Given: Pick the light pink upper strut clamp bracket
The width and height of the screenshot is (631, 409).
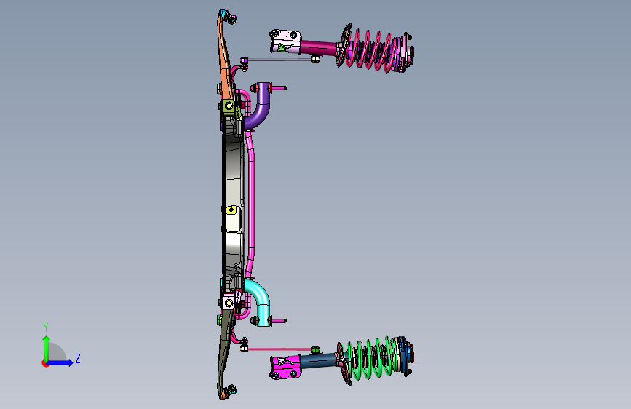Looking at the screenshot, I should [285, 42].
